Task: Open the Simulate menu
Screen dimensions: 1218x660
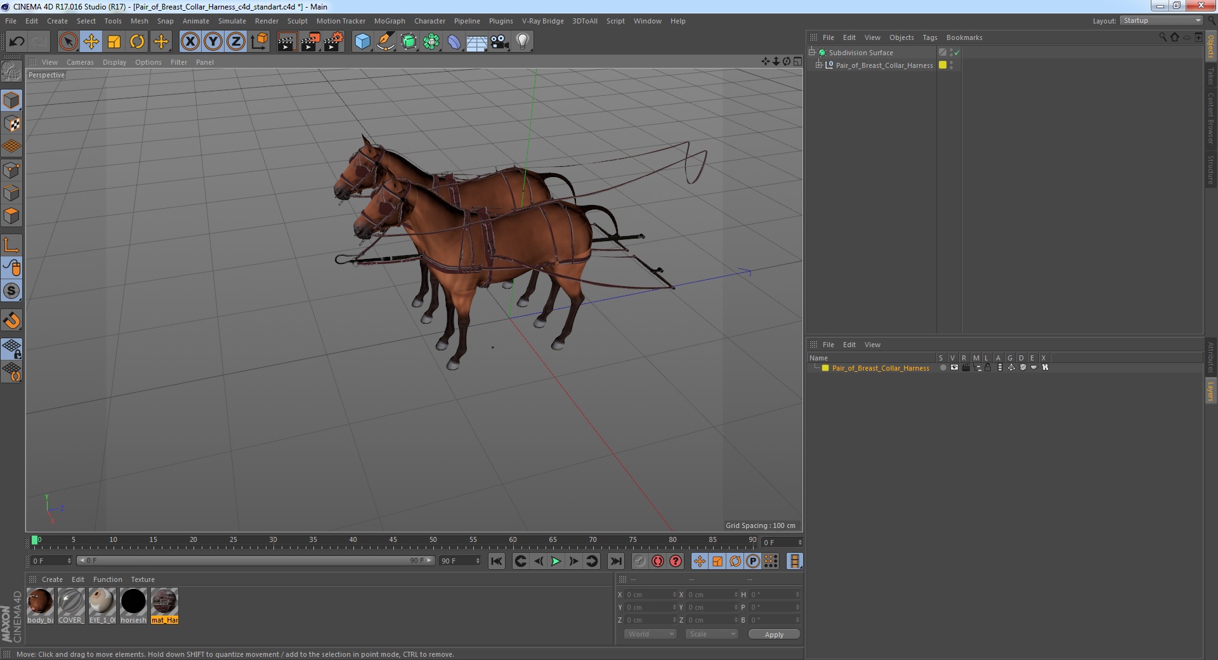Action: click(x=232, y=21)
